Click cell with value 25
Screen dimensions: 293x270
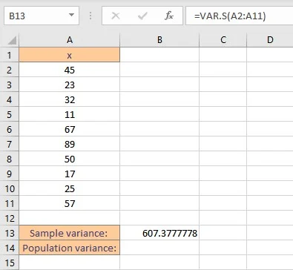70,188
